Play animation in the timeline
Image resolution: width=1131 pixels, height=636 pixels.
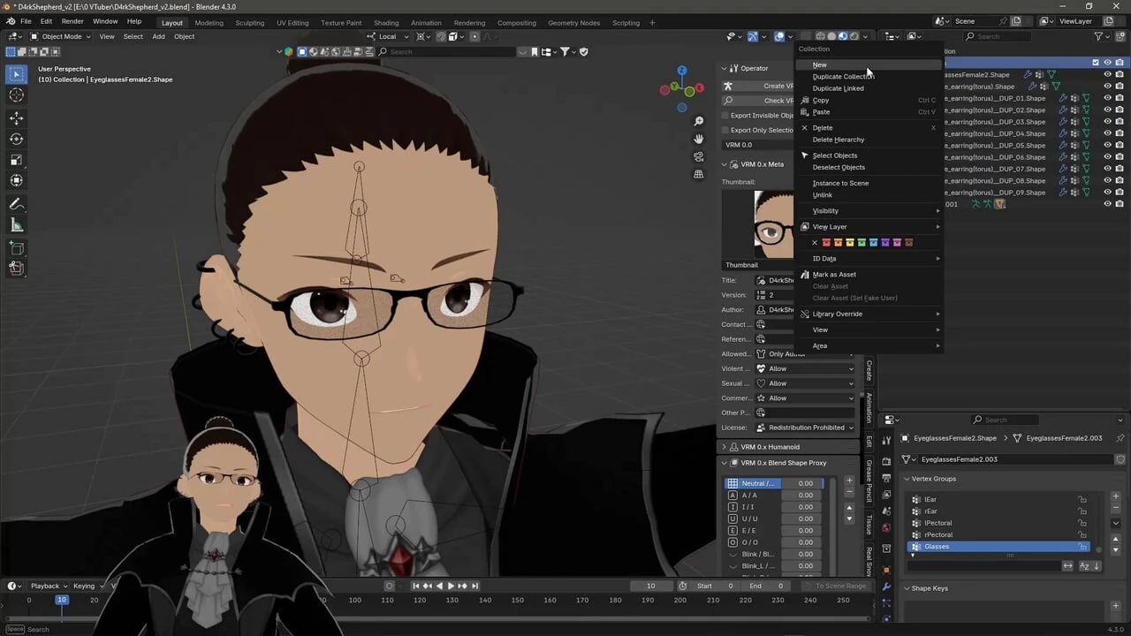point(451,586)
